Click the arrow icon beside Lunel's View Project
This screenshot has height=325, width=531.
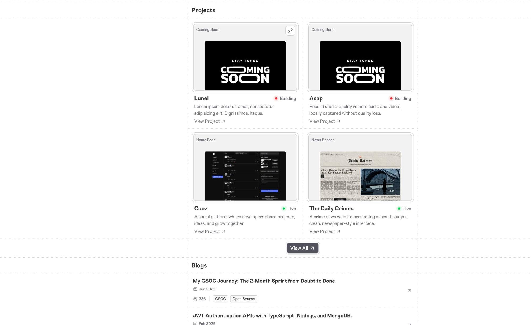[x=223, y=121]
